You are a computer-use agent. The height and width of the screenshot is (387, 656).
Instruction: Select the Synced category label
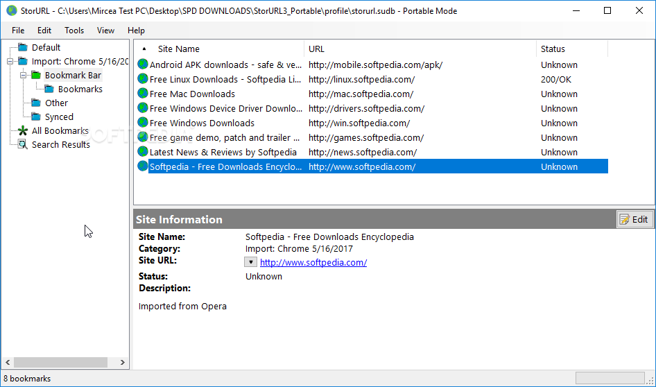click(59, 117)
